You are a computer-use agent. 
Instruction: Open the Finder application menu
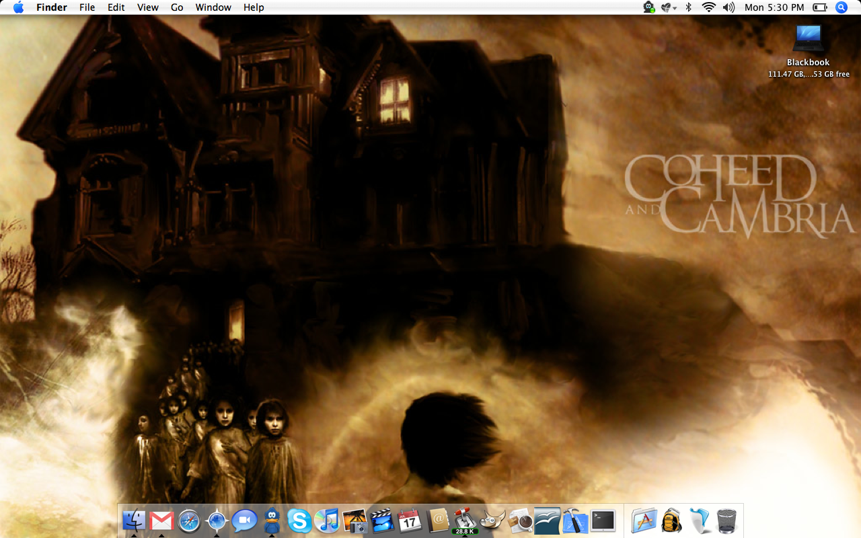pyautogui.click(x=52, y=7)
